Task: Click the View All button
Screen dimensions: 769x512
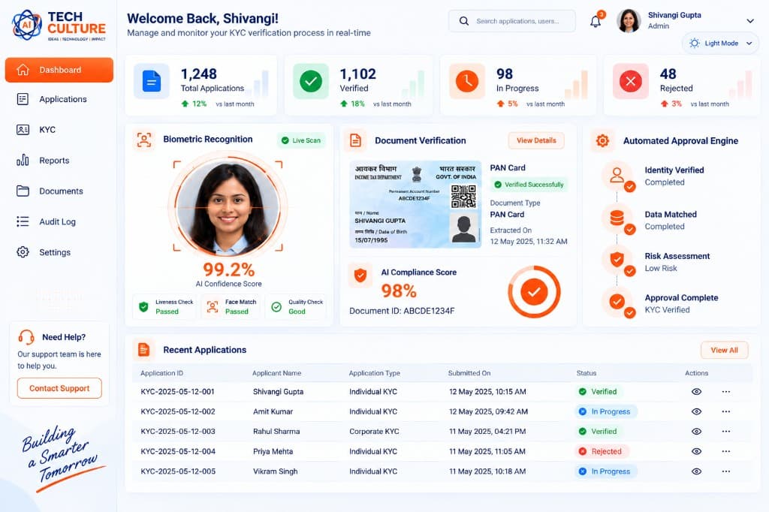Action: click(725, 350)
